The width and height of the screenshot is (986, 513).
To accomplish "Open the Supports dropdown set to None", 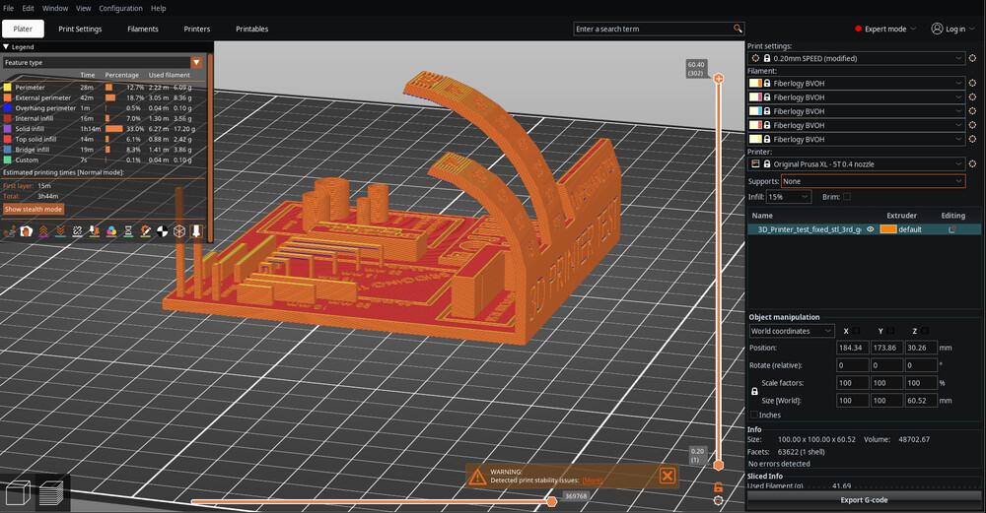I will click(x=873, y=181).
